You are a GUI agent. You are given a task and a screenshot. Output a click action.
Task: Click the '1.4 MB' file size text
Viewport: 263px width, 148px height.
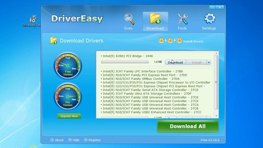coord(158,62)
